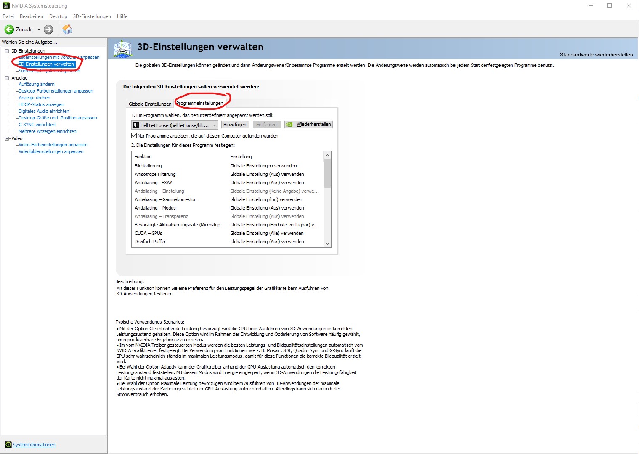Viewport: 639px width, 454px height.
Task: Open the 3D-Einstellungen menu
Action: pos(92,16)
